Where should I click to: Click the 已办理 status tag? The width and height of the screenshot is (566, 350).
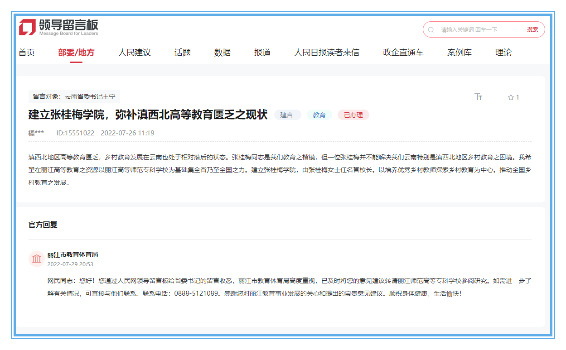pos(353,115)
